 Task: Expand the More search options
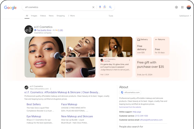coord(71,16)
